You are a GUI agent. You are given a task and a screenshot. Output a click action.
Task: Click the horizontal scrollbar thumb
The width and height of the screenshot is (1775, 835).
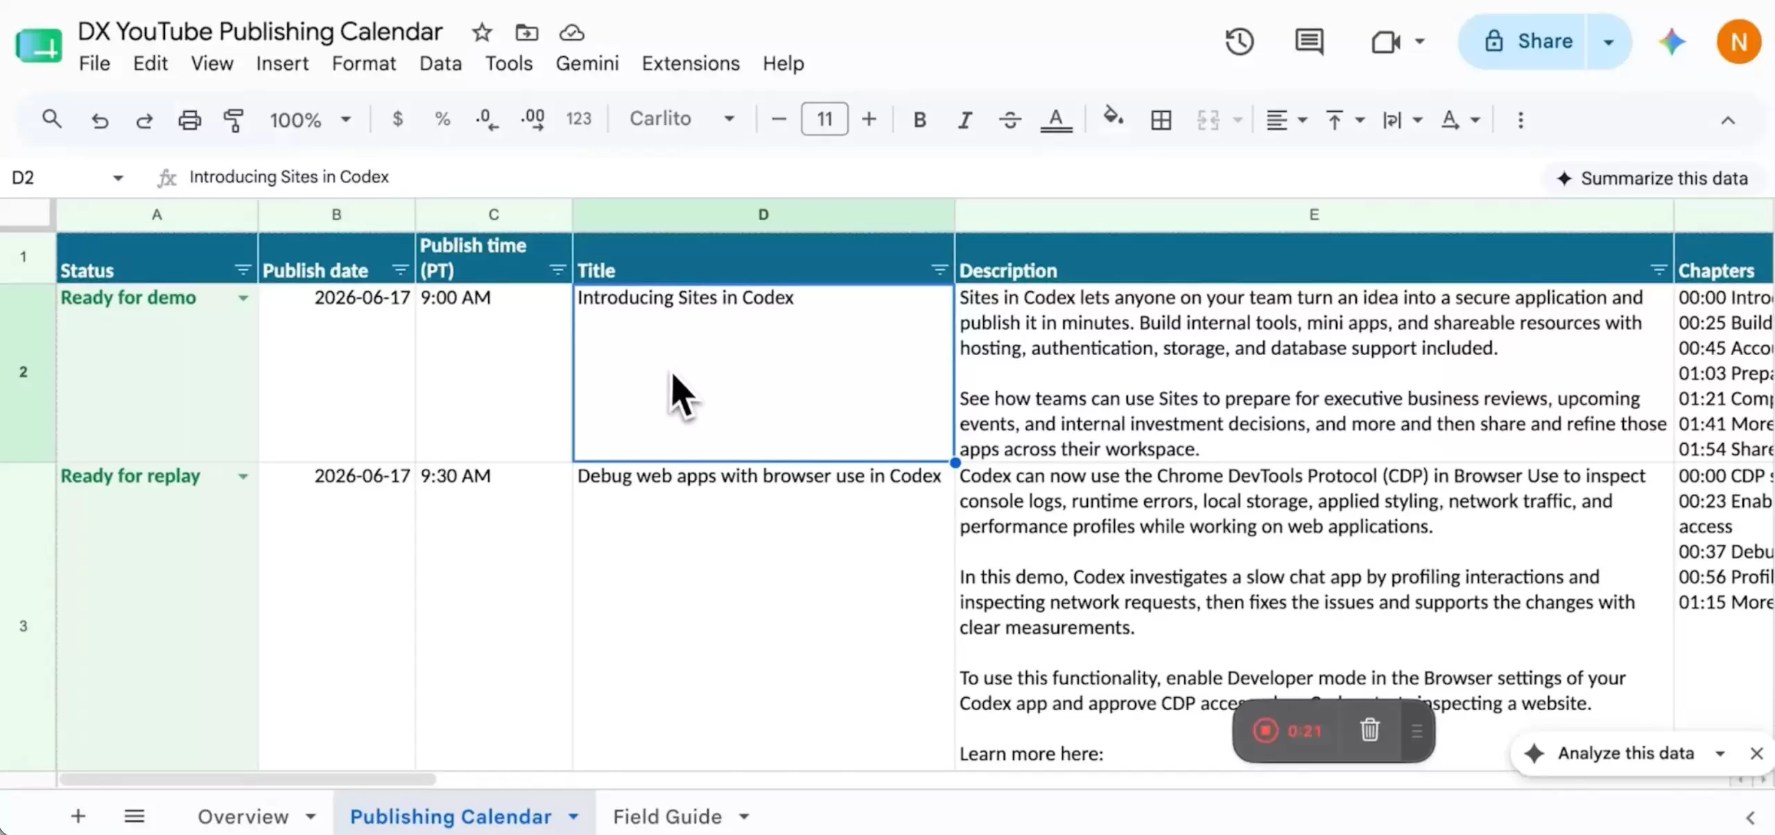pos(248,780)
